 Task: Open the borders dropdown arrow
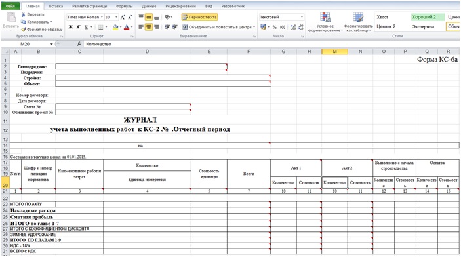click(x=106, y=27)
